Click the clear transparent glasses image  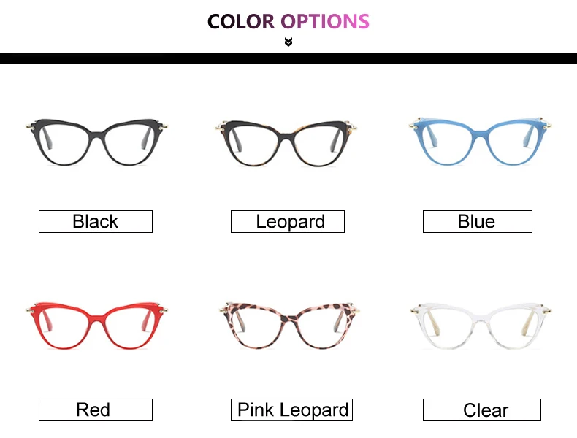tap(481, 326)
